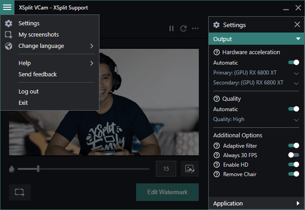Click the globe icon next to Change language

9,46
